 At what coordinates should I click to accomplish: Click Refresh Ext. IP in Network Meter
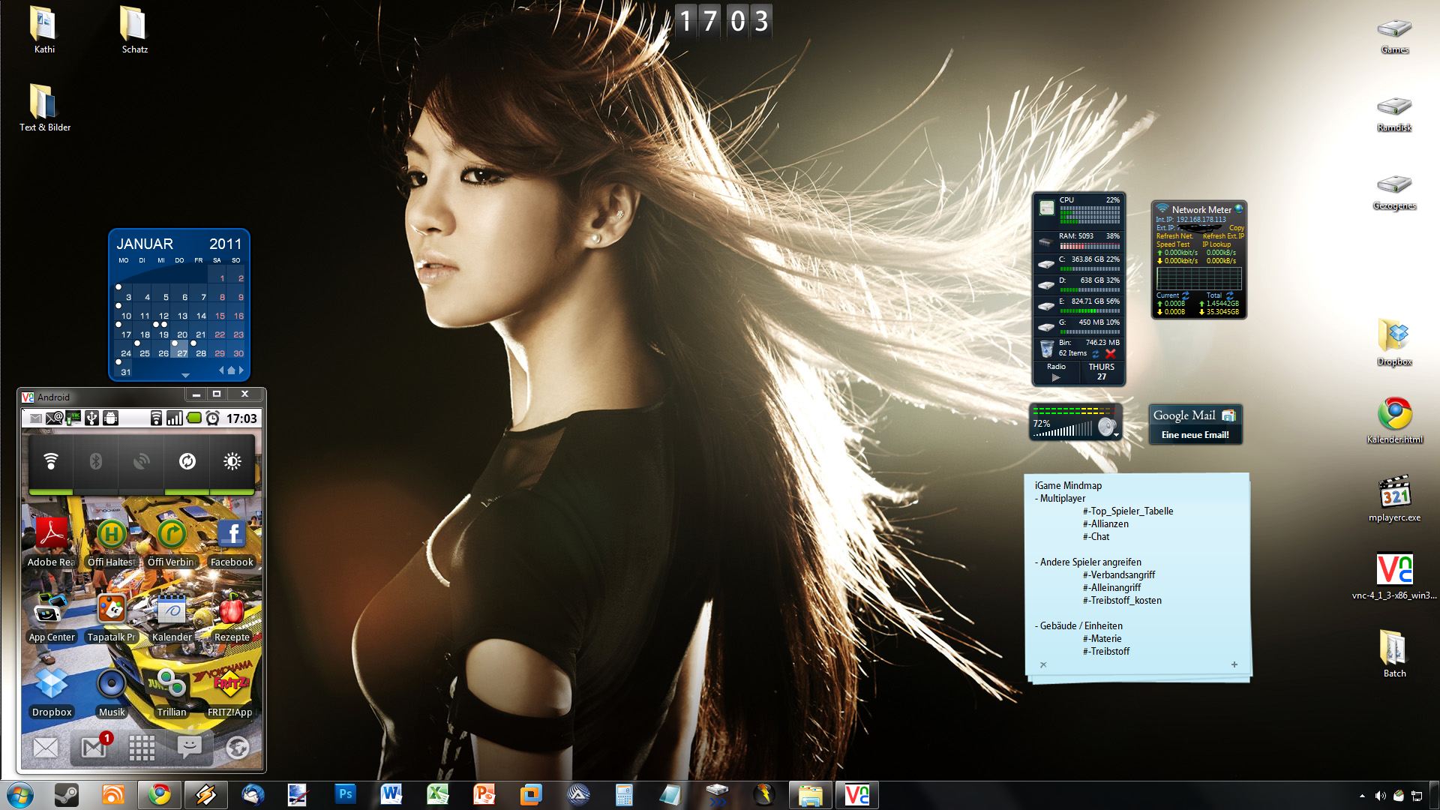coord(1223,236)
